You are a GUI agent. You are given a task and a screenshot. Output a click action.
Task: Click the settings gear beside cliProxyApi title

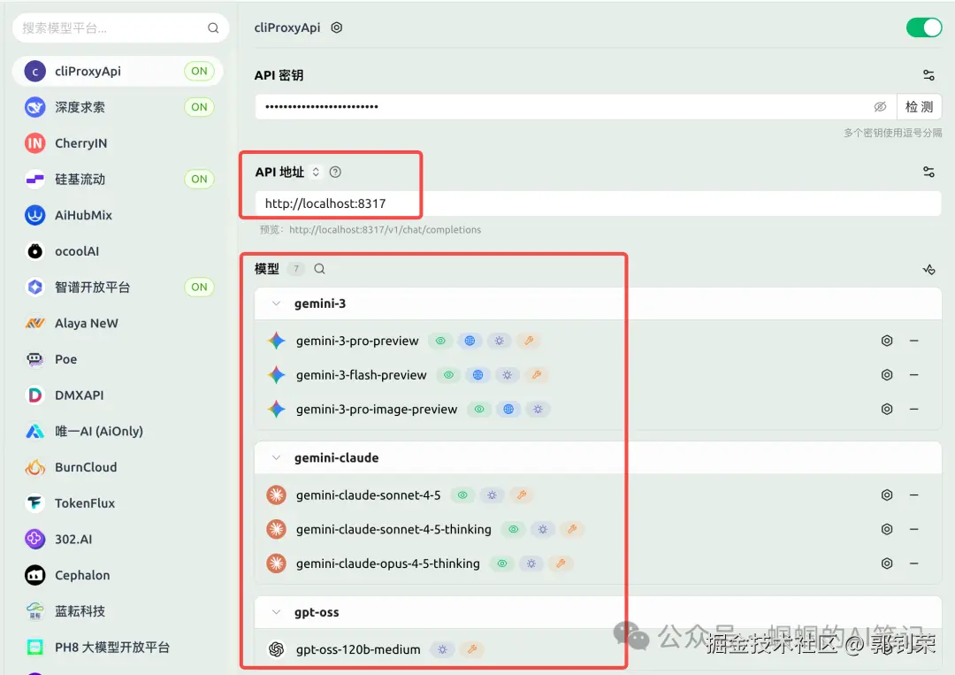point(336,27)
